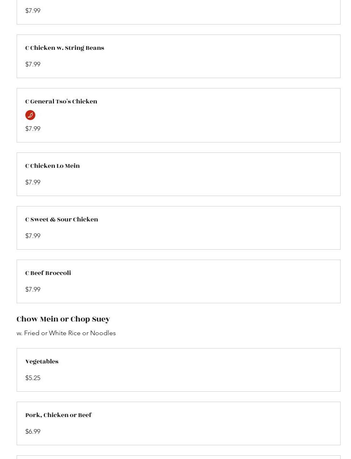Click the topmost $7.99 price on the page
This screenshot has height=459, width=351.
[x=33, y=11]
